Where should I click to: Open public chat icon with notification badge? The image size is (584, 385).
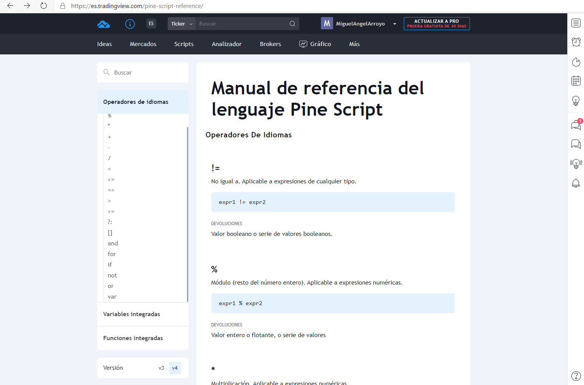point(576,125)
